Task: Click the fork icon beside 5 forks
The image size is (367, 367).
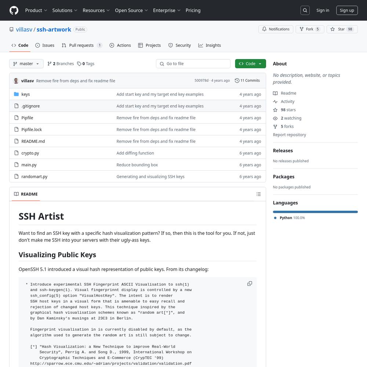Action: pyautogui.click(x=275, y=126)
